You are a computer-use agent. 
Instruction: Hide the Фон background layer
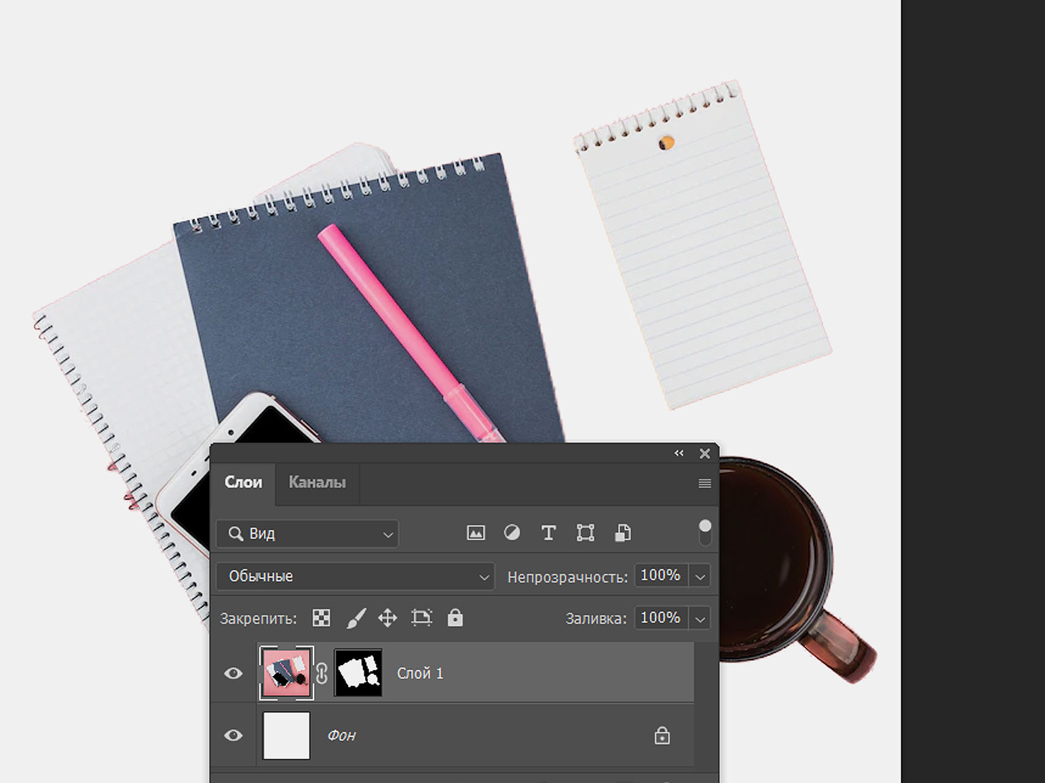pos(233,736)
